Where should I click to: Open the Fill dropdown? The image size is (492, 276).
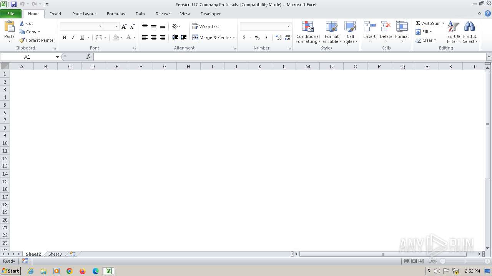point(424,32)
